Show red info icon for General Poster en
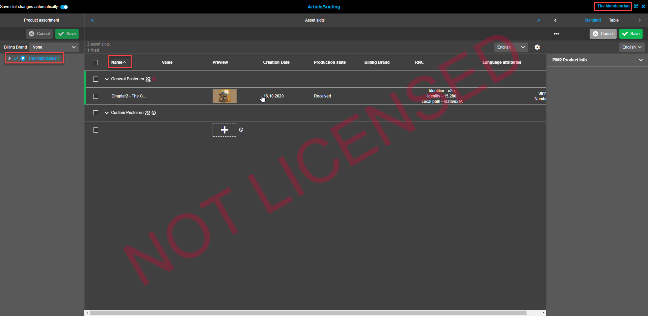648x316 pixels. pos(154,79)
